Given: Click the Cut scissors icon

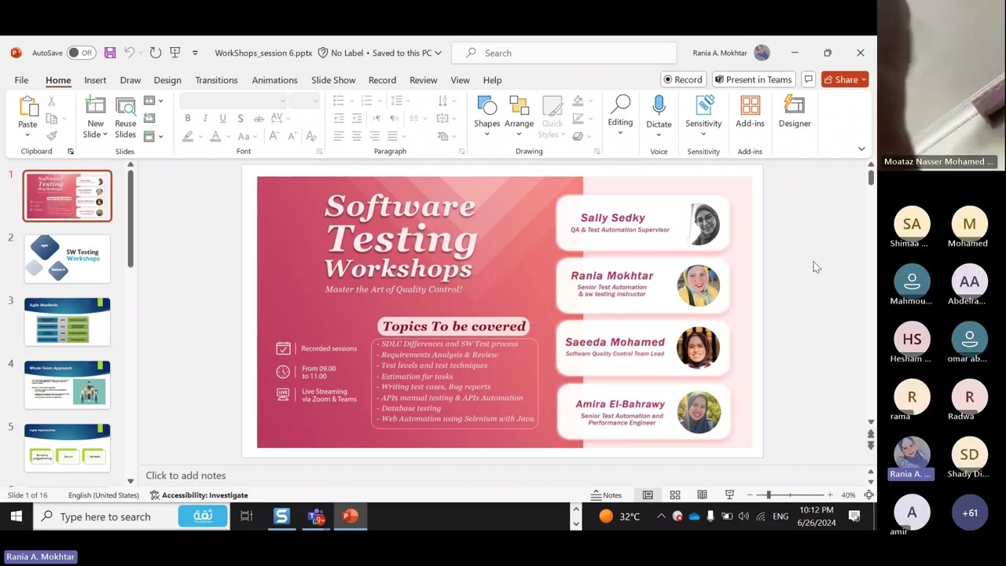Looking at the screenshot, I should click(x=52, y=101).
